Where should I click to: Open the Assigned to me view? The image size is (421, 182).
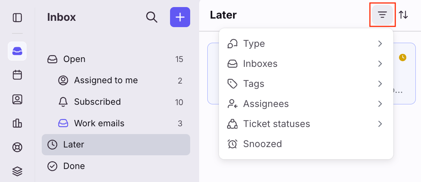[x=106, y=80]
